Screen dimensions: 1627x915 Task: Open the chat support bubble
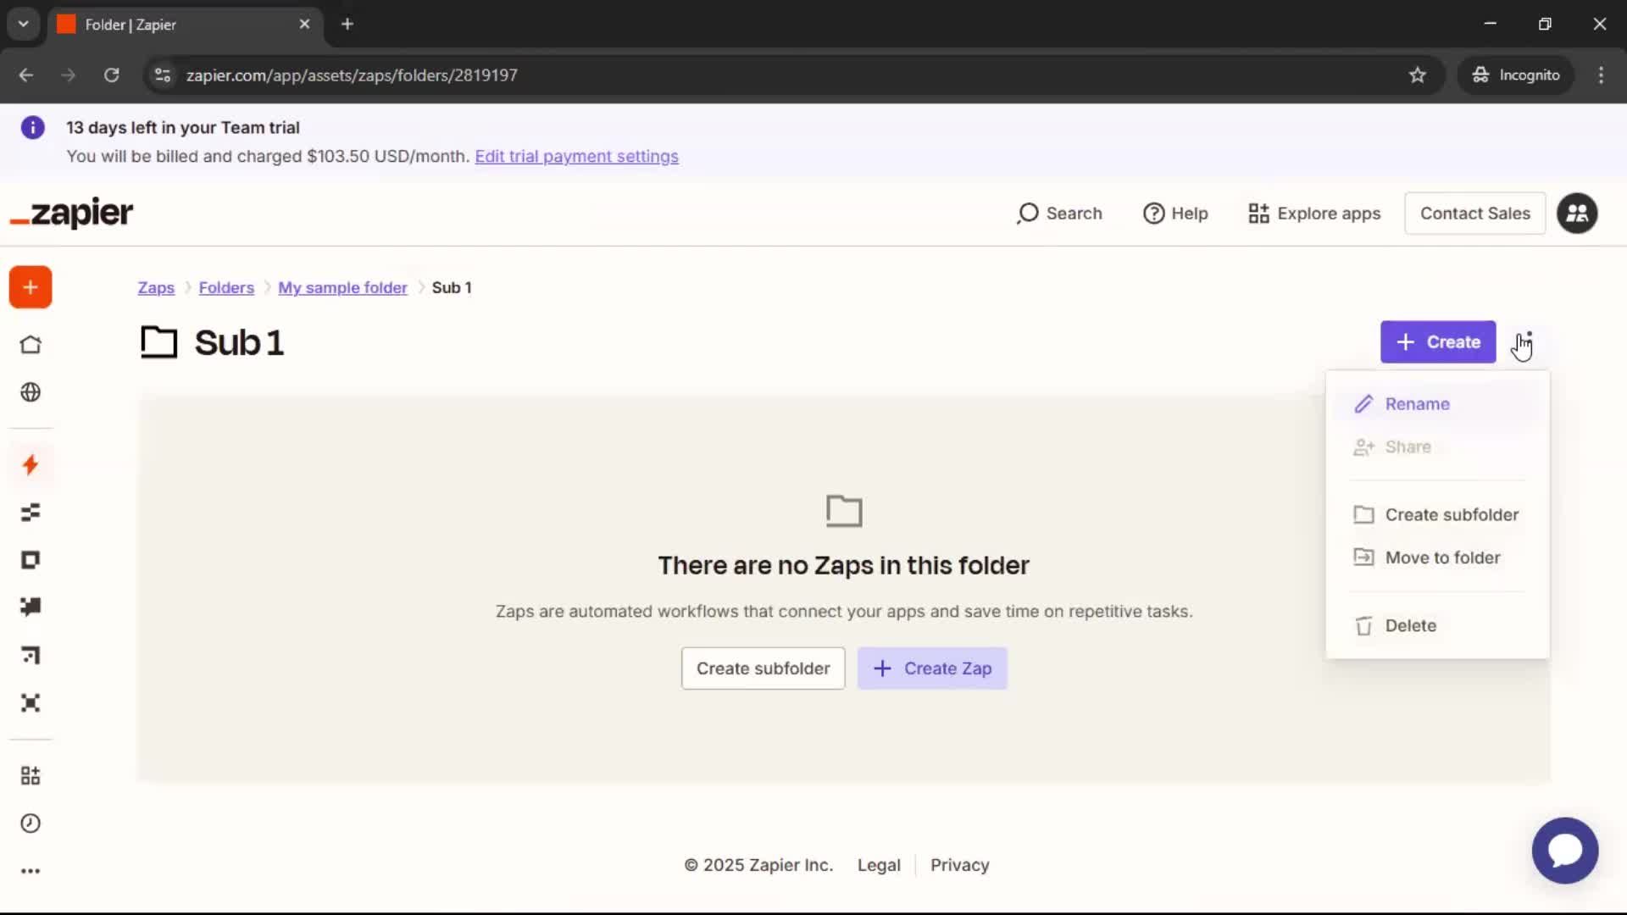1565,851
